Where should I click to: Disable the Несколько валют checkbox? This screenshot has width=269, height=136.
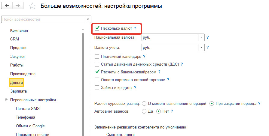click(x=97, y=28)
